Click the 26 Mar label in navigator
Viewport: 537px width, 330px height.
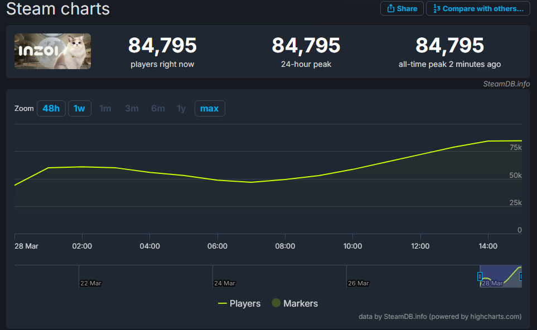[359, 283]
